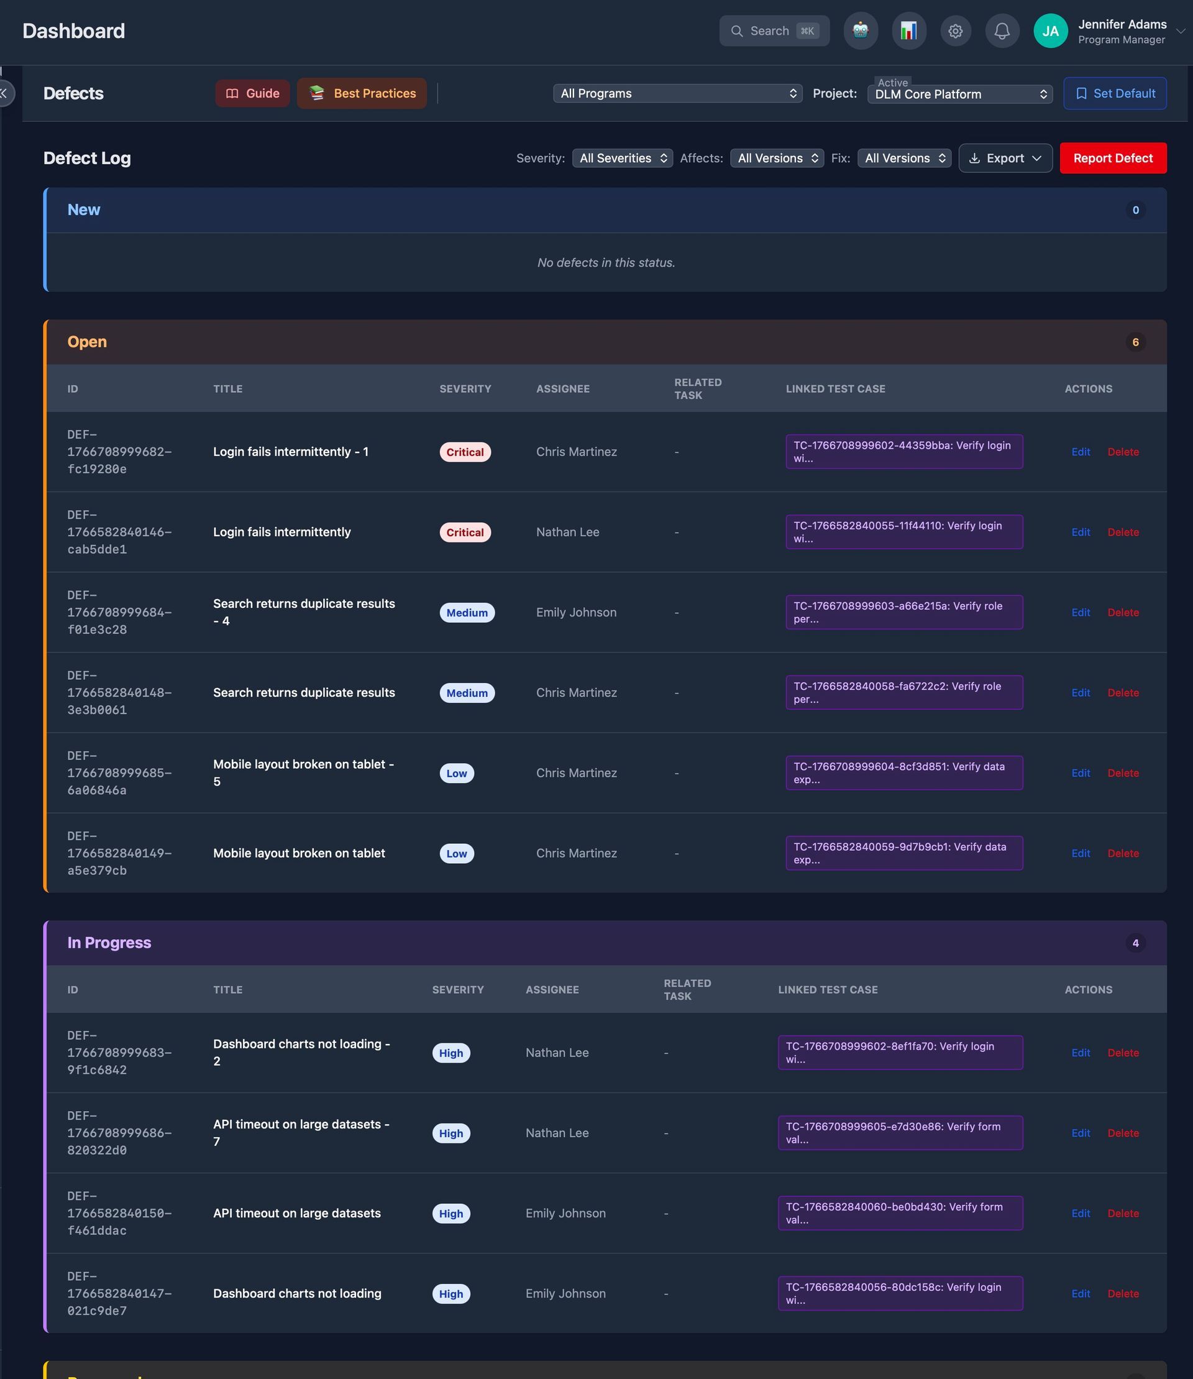Open the Best Practices page
The width and height of the screenshot is (1193, 1379).
point(362,93)
